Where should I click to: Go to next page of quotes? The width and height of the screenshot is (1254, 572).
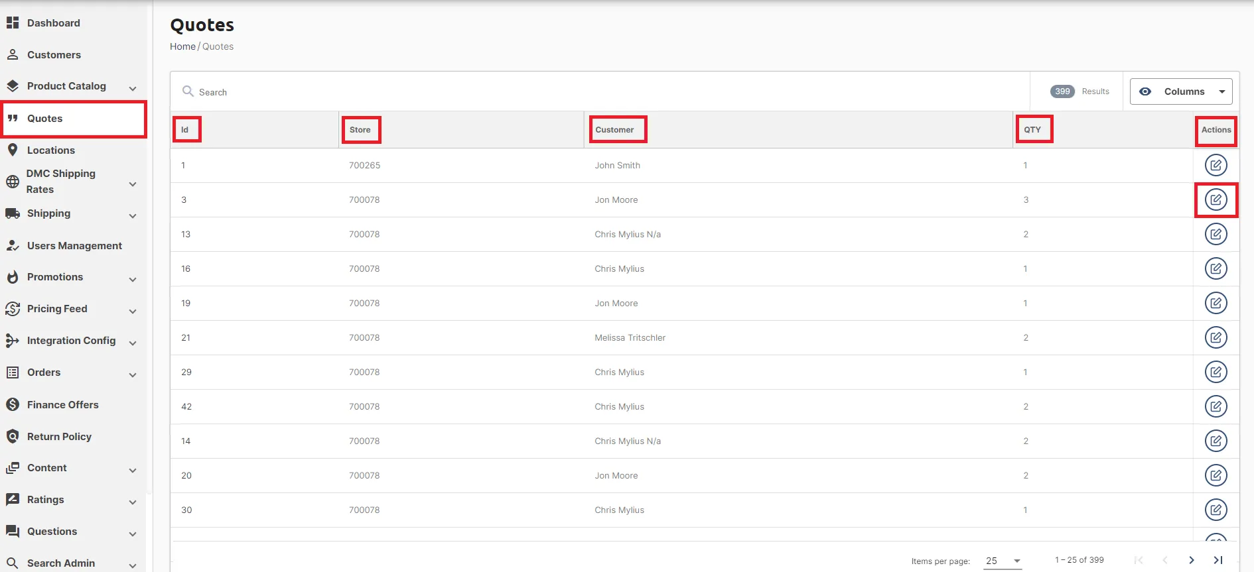click(1192, 560)
